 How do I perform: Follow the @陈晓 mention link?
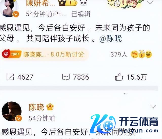click(111, 39)
